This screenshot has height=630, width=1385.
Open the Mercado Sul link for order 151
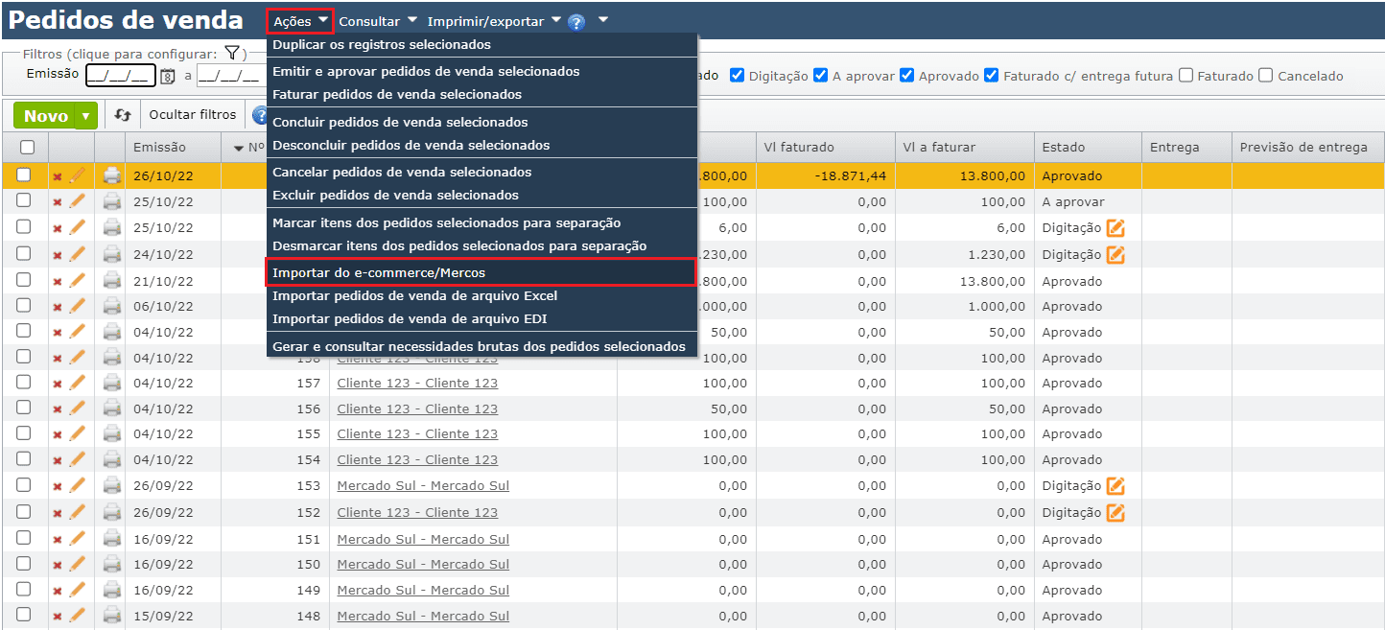(x=423, y=539)
